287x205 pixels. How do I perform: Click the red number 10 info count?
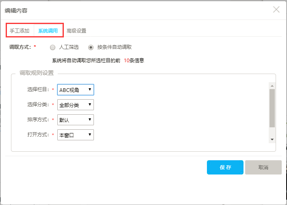pyautogui.click(x=126, y=61)
